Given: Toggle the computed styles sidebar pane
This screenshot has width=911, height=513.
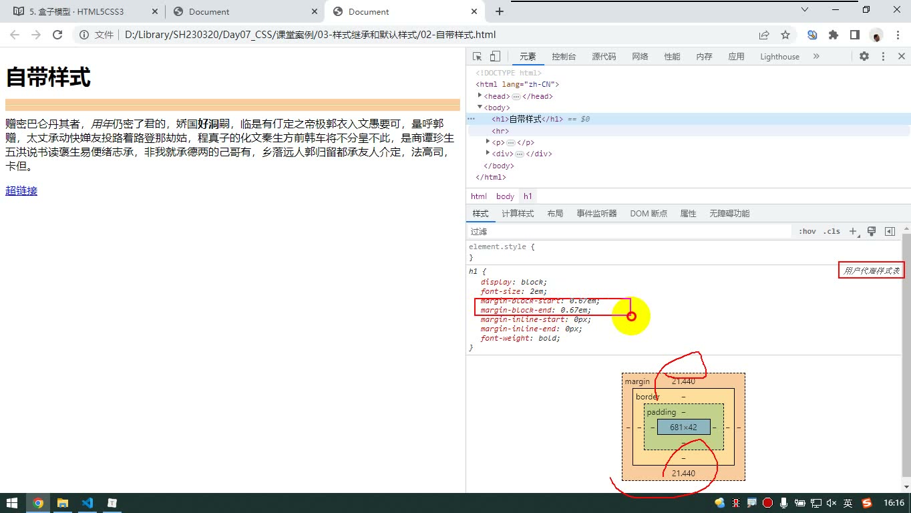Looking at the screenshot, I should click(890, 231).
